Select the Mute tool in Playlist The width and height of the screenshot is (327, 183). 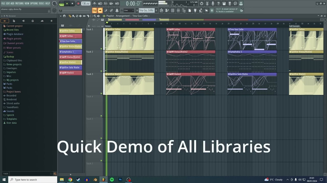(x=80, y=16)
